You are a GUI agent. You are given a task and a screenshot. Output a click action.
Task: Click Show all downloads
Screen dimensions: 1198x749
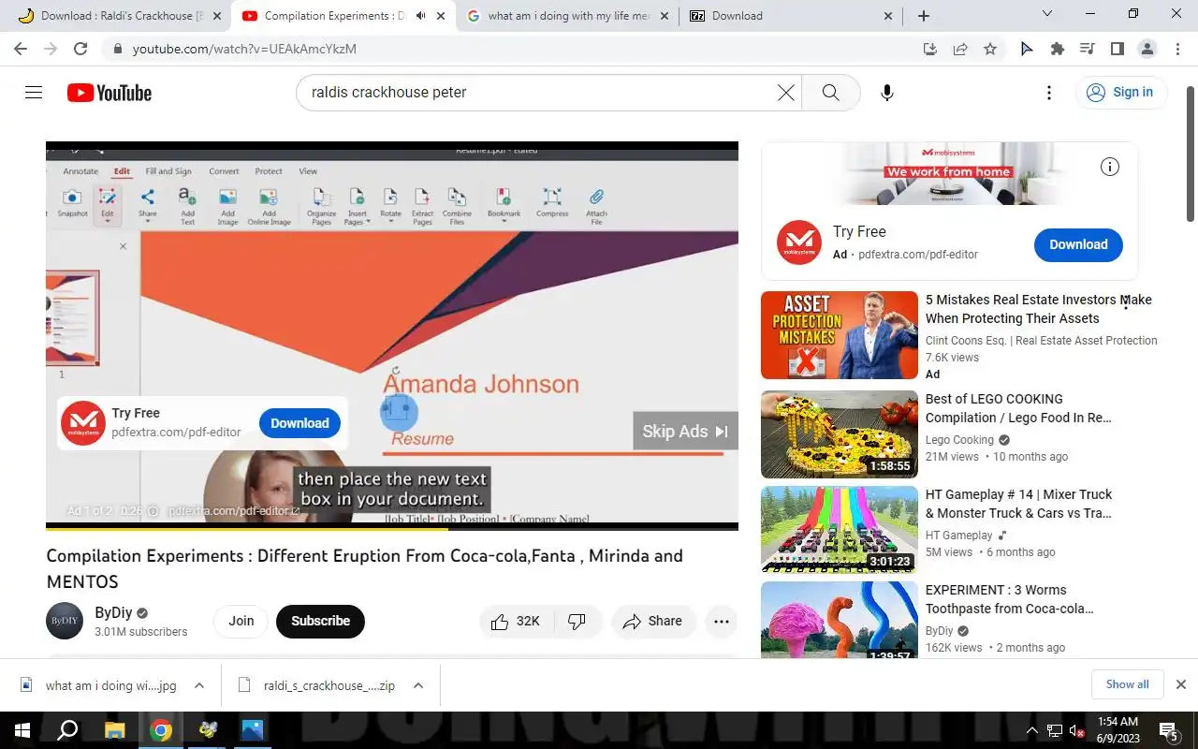1127,684
